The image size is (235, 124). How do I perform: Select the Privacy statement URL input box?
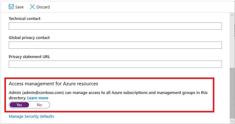(x=115, y=64)
